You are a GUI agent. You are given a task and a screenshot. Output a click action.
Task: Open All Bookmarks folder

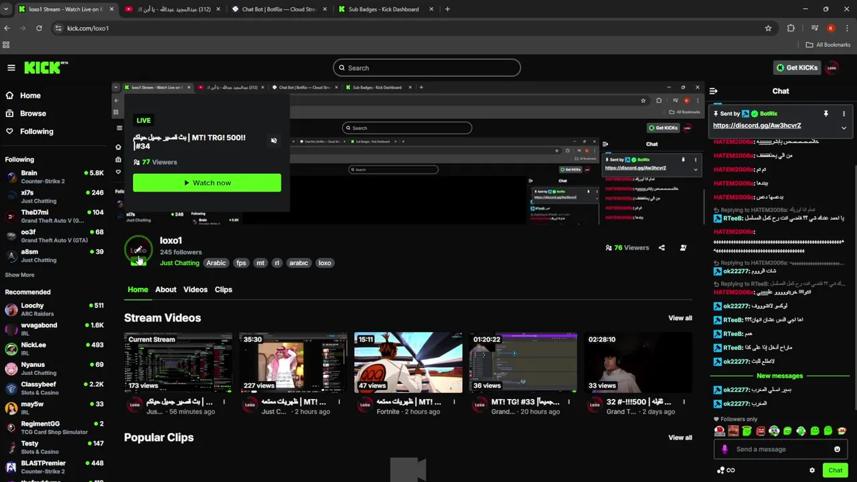(x=828, y=45)
